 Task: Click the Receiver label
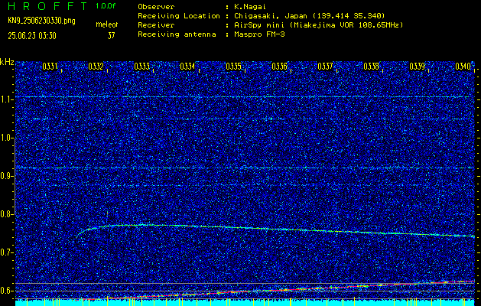pos(156,25)
